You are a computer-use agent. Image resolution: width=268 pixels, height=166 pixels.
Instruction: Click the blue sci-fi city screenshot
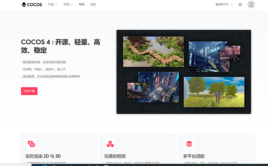pos(209,57)
